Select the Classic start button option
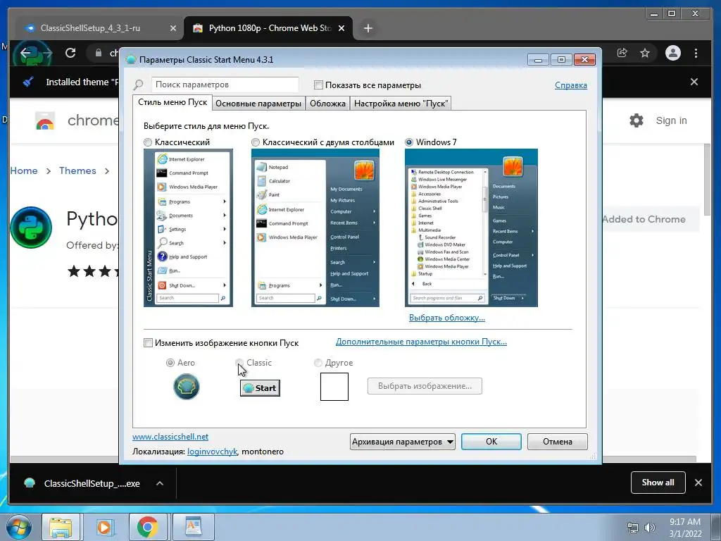Viewport: 721px width, 541px height. (239, 363)
